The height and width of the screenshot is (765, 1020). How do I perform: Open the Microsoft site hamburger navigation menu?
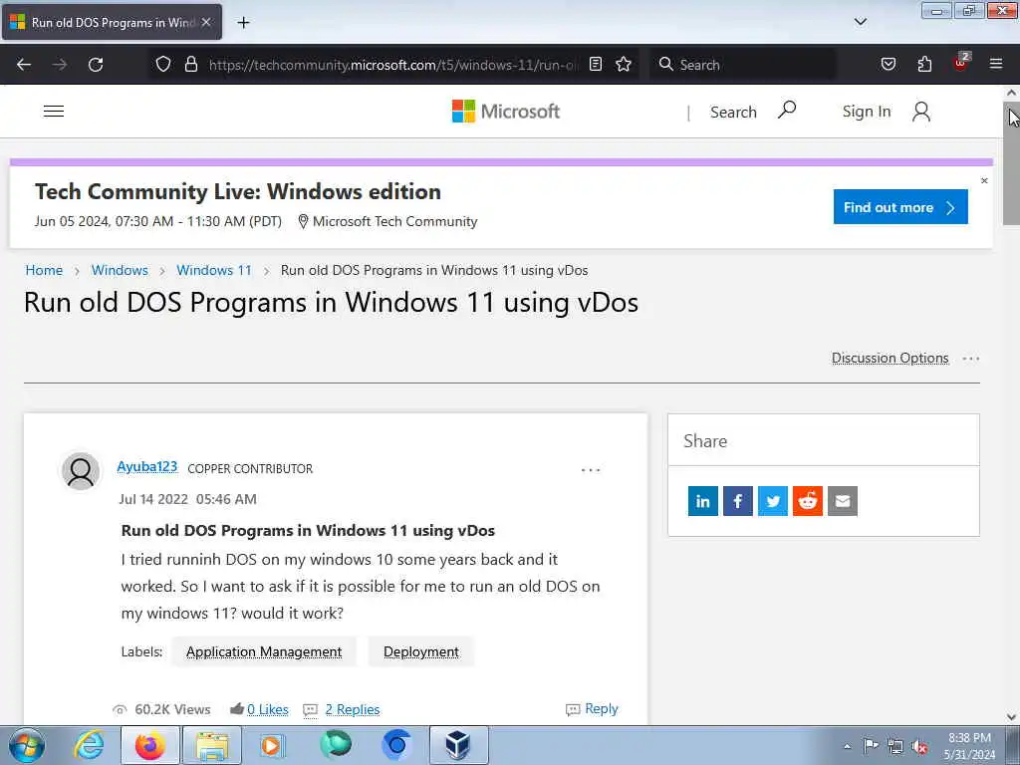tap(54, 112)
